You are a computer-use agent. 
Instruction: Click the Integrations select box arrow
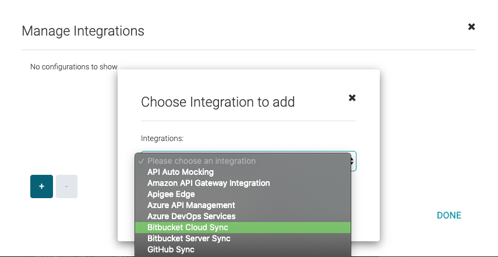[352, 161]
